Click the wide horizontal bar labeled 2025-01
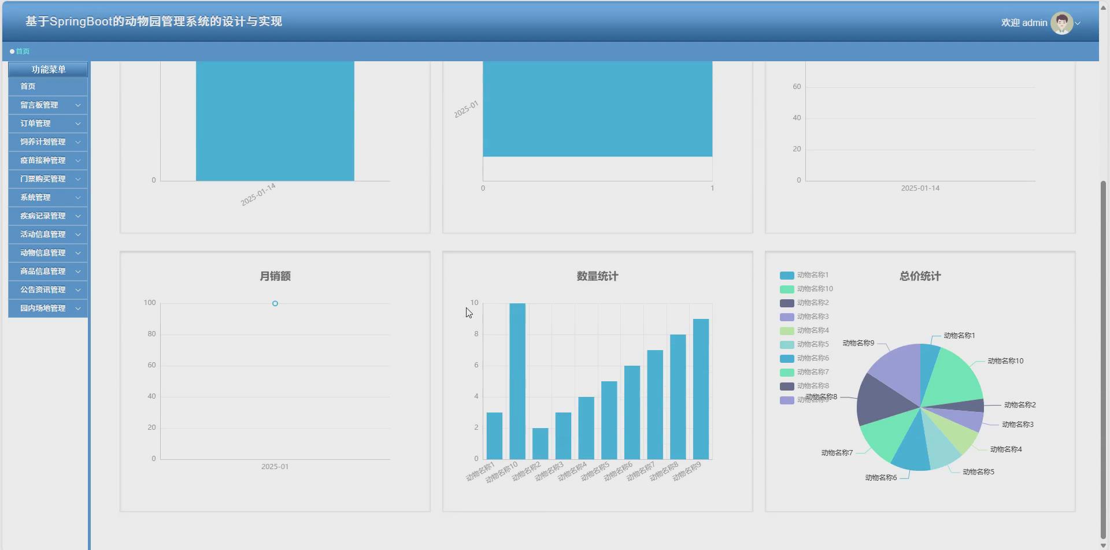 597,109
